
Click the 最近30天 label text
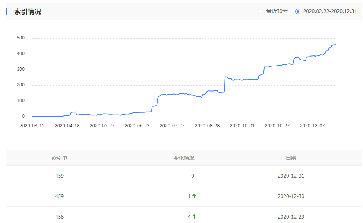[x=277, y=11]
